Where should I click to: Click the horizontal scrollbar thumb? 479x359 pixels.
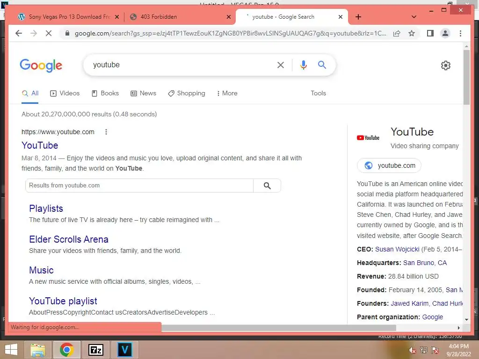click(279, 328)
